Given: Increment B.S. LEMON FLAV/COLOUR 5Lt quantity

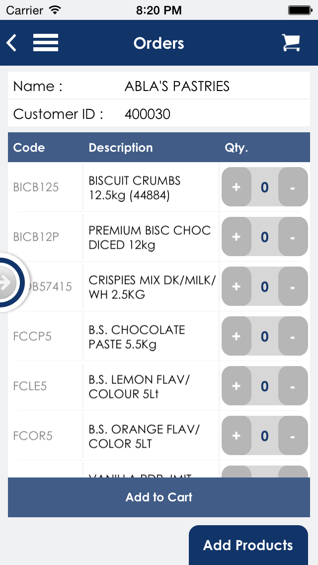Looking at the screenshot, I should (237, 386).
